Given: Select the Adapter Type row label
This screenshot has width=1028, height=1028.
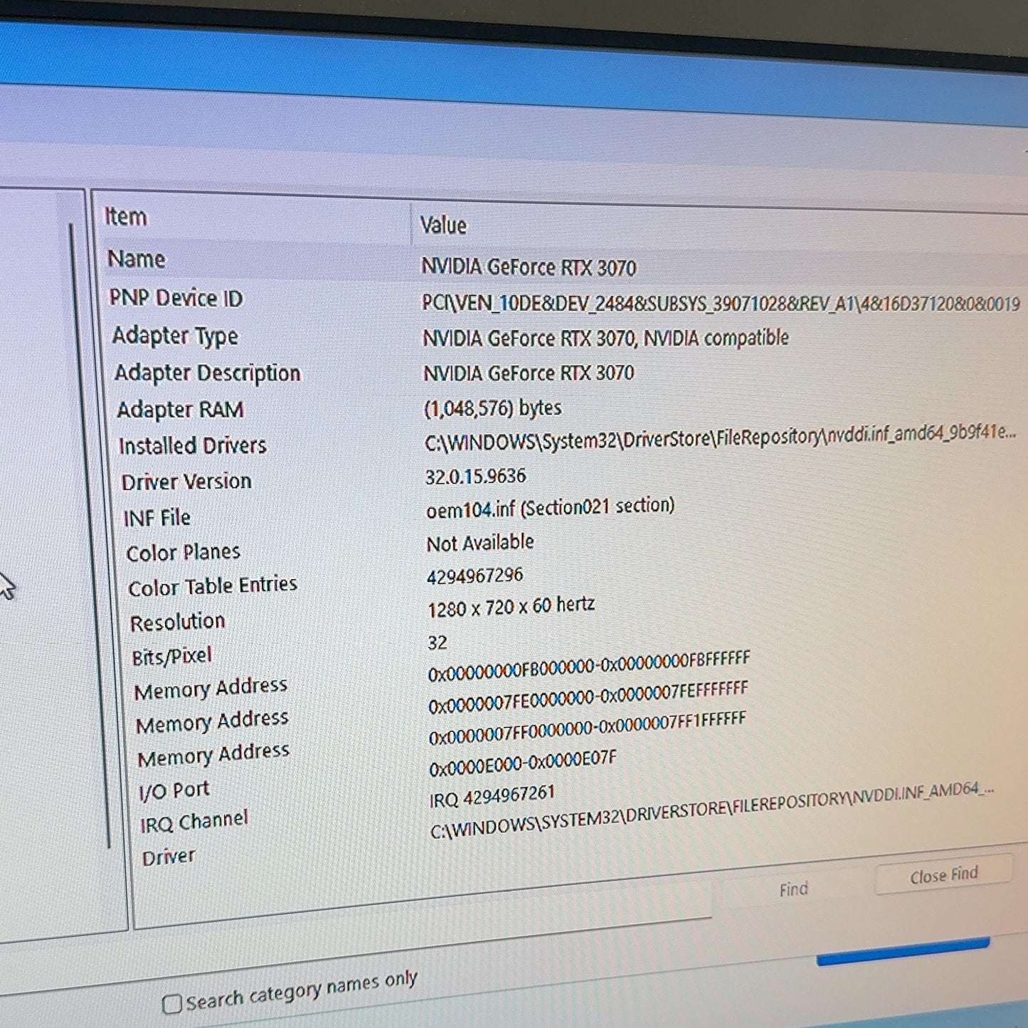Looking at the screenshot, I should point(175,335).
